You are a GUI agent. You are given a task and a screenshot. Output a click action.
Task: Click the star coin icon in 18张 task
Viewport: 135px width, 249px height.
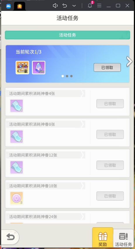17,198
